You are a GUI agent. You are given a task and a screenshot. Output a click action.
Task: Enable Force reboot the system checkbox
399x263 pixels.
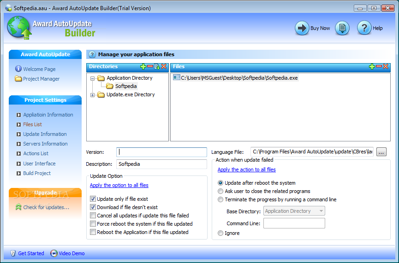[93, 224]
